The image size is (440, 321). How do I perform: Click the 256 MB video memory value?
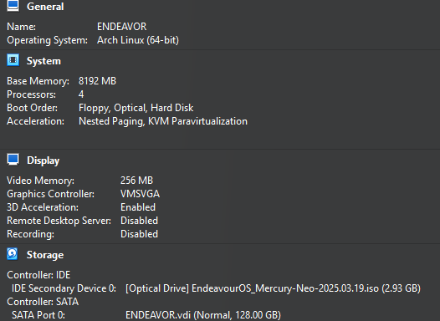(x=136, y=181)
